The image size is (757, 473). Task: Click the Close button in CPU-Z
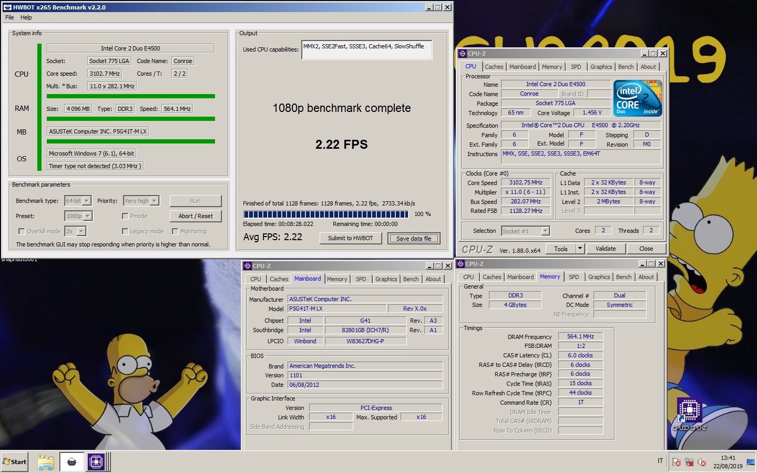pyautogui.click(x=646, y=249)
